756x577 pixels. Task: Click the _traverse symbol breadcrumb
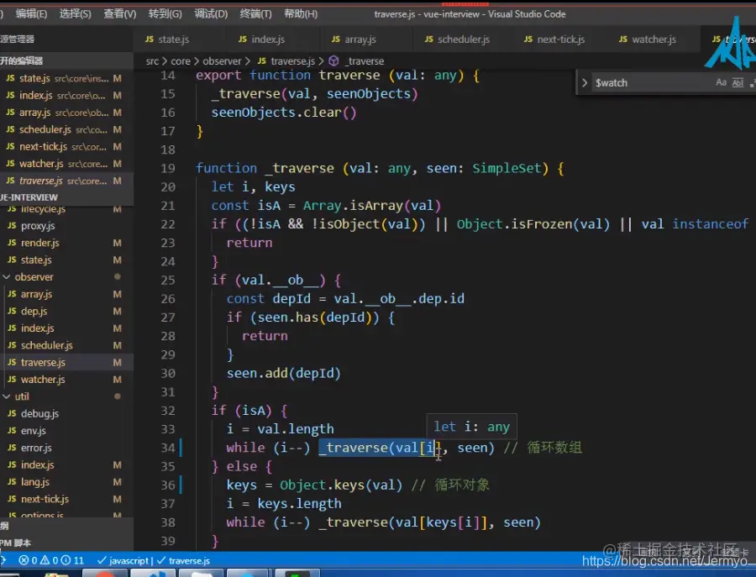pyautogui.click(x=364, y=61)
